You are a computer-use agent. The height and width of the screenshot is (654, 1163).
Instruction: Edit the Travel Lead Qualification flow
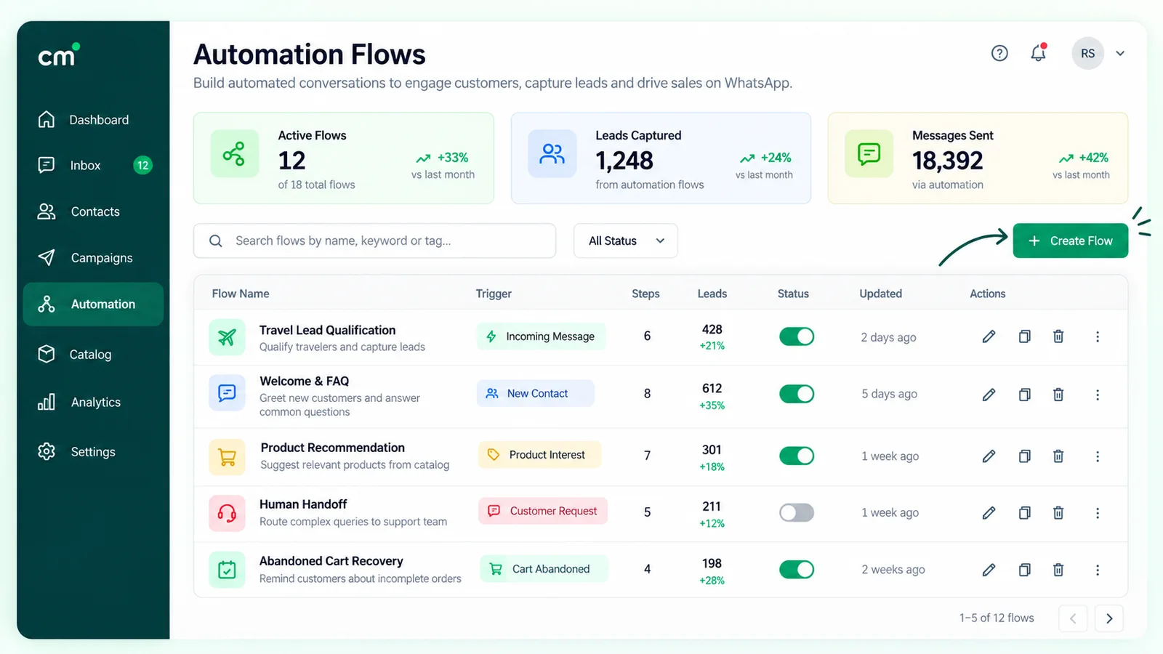click(989, 336)
